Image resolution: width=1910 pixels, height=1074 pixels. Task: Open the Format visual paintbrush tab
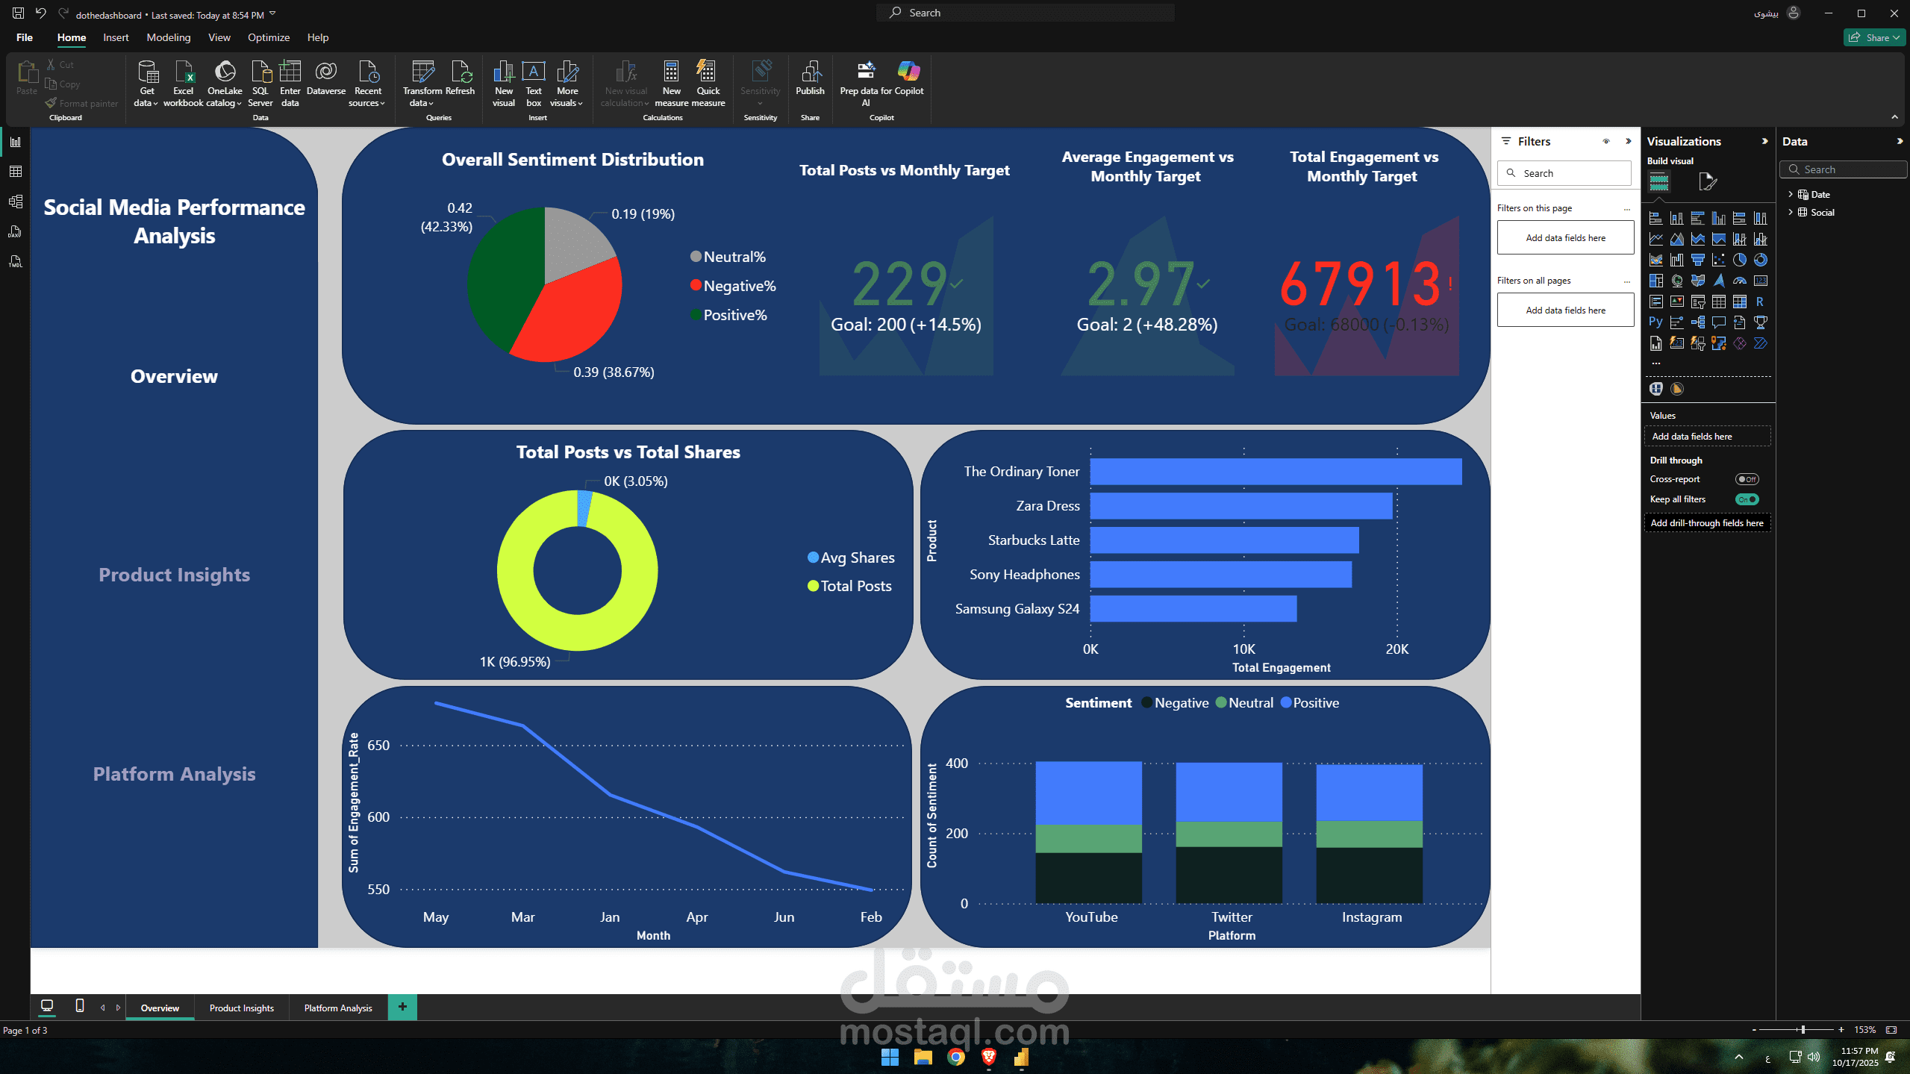(x=1707, y=181)
